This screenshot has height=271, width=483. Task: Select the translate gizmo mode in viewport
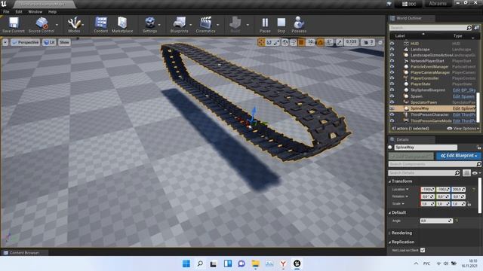[261, 42]
